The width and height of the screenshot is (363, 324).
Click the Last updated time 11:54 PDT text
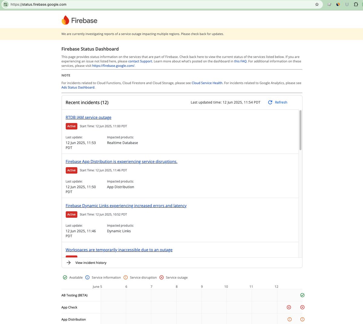pyautogui.click(x=225, y=102)
